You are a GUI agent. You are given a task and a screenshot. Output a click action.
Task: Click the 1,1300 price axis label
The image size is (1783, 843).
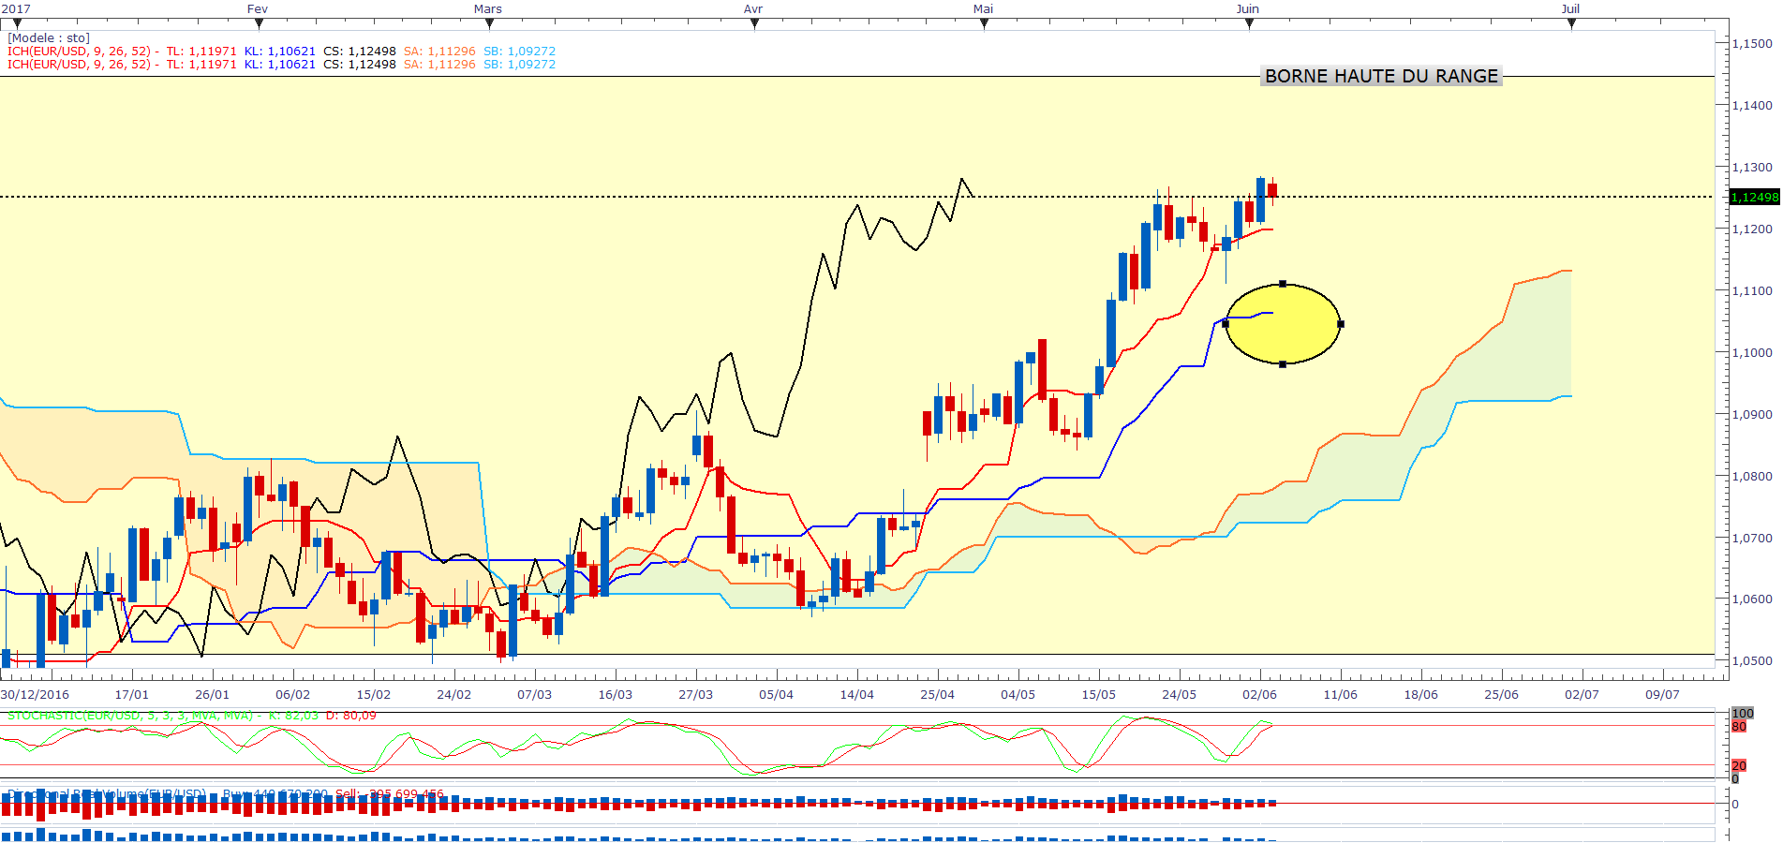(1752, 168)
